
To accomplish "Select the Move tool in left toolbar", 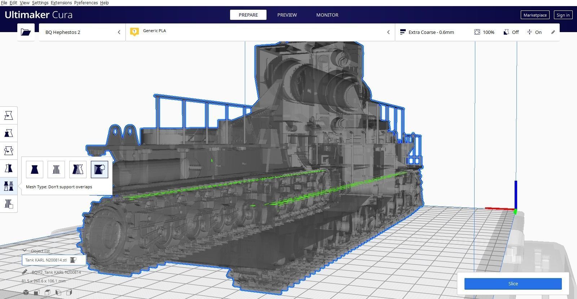I will 9,115.
